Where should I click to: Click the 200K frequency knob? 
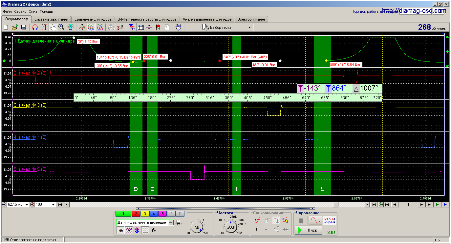[231, 227]
